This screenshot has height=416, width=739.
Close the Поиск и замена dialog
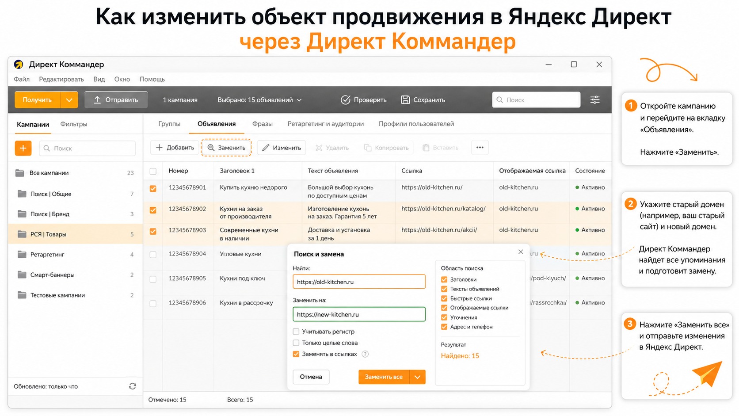[521, 252]
